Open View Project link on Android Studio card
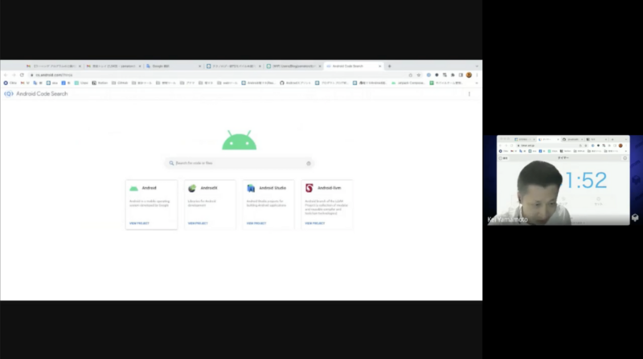This screenshot has height=359, width=643. [256, 223]
